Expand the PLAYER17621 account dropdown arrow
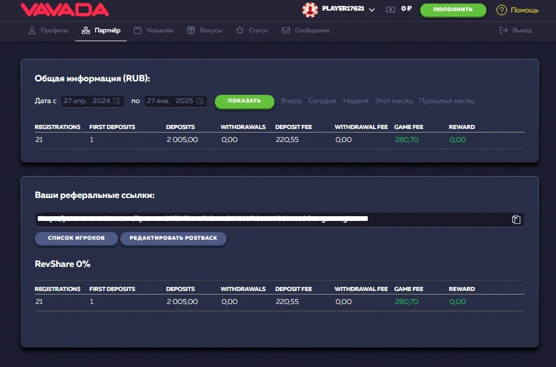556x367 pixels. tap(372, 10)
